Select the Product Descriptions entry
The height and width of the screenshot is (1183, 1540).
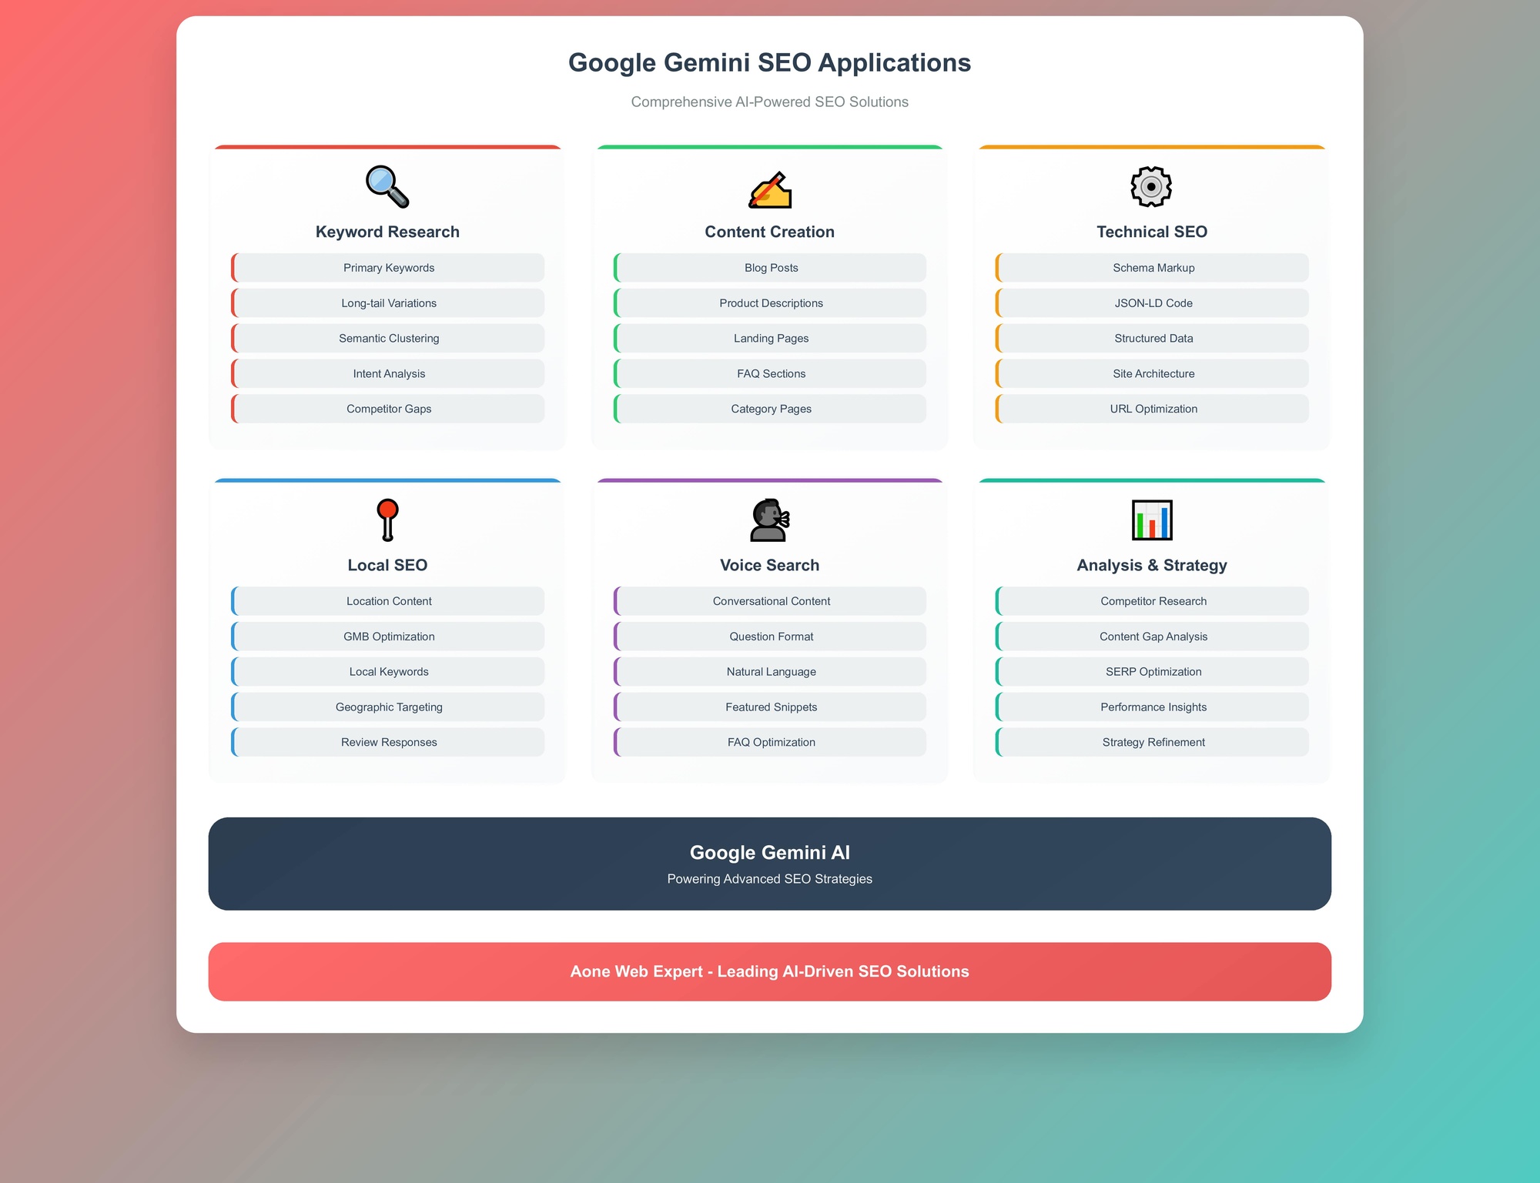point(770,303)
